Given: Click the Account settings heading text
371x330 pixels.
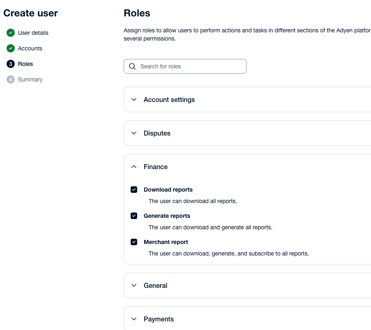Looking at the screenshot, I should (169, 99).
